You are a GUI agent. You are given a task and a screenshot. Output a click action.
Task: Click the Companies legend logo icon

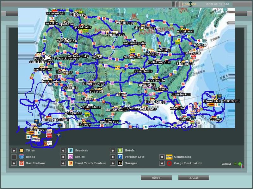170,157
